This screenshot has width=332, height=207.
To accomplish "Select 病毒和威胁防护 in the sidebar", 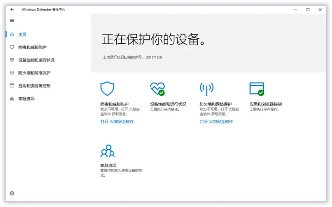I will [x=32, y=47].
